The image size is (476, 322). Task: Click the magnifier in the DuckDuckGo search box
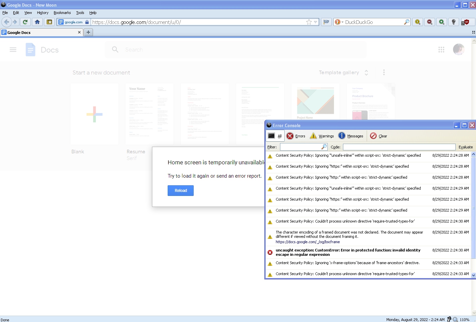coord(407,22)
